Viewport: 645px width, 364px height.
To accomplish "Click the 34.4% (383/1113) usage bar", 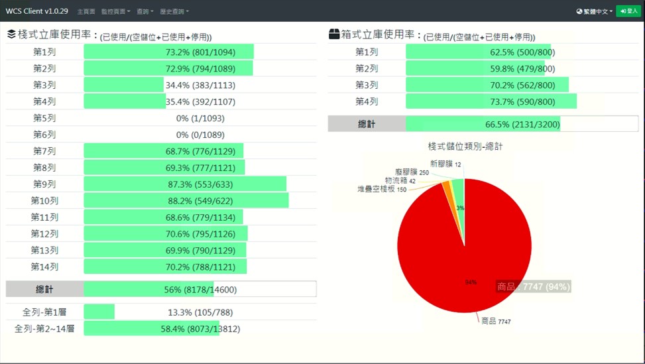I will [124, 85].
